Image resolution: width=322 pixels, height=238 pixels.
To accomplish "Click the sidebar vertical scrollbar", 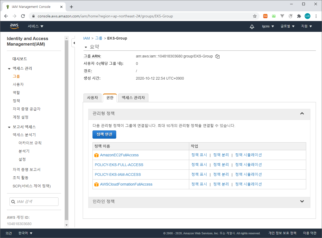I will (x=67, y=130).
